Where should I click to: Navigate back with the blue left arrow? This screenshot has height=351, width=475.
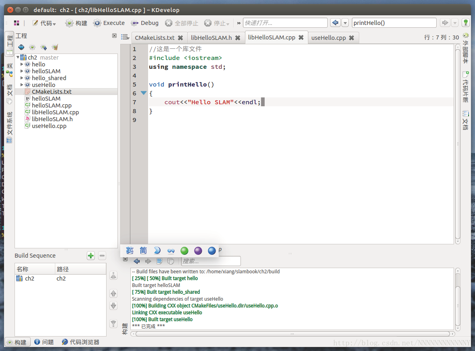click(x=335, y=23)
